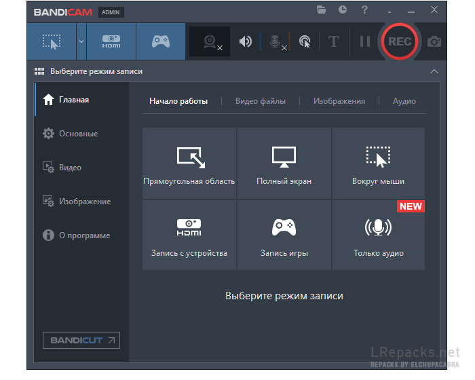Toggle the webcam overlay icon
Image resolution: width=475 pixels, height=380 pixels.
point(210,41)
